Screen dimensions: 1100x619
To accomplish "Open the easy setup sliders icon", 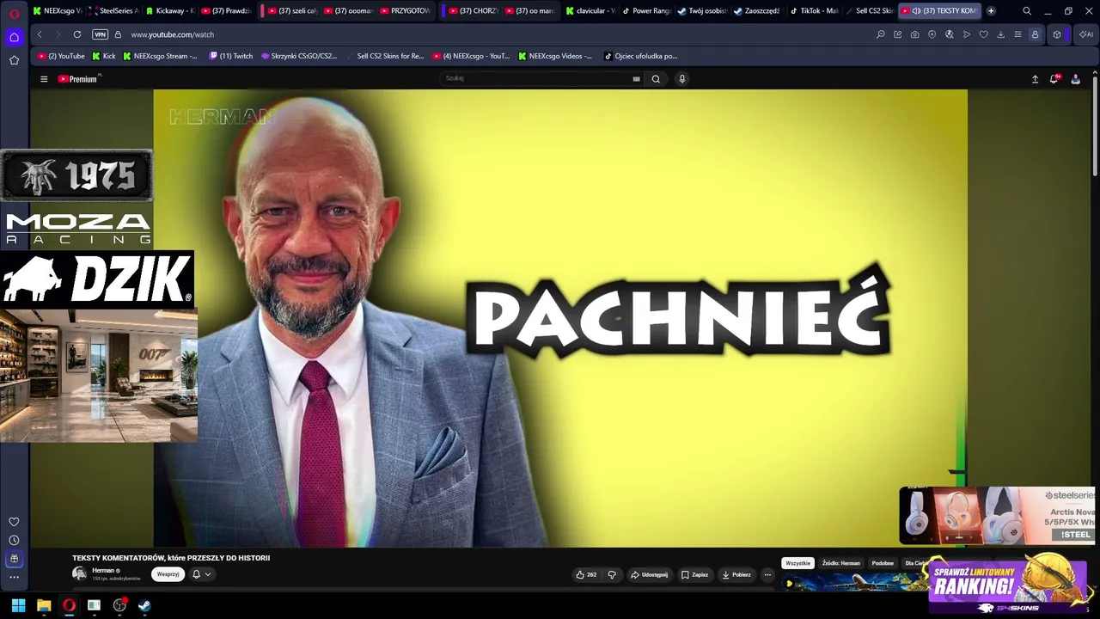I will tap(1018, 34).
